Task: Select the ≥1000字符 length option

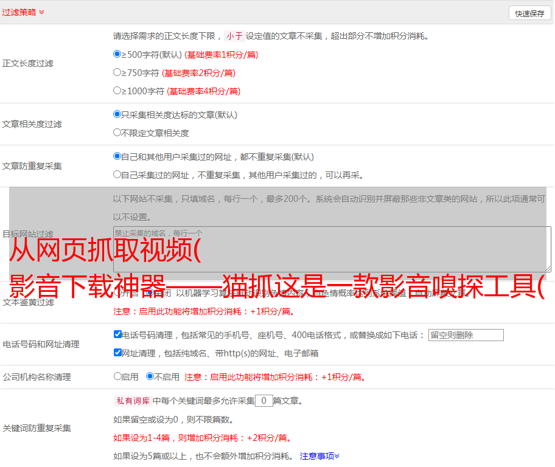Action: click(x=117, y=91)
